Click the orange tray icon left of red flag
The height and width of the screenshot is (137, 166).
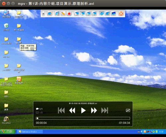point(145,132)
